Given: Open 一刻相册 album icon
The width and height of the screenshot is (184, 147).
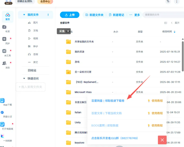Looking at the screenshot, I should (x=3, y=136).
